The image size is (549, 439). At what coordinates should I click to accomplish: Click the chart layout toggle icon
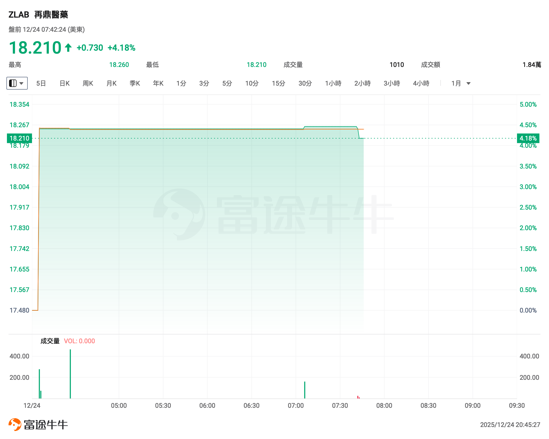click(13, 83)
